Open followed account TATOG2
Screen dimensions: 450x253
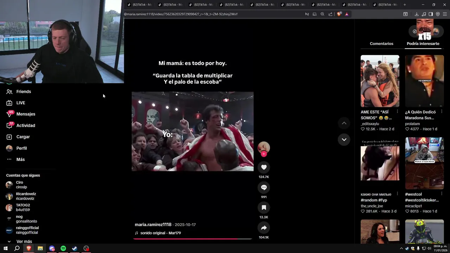click(18, 207)
